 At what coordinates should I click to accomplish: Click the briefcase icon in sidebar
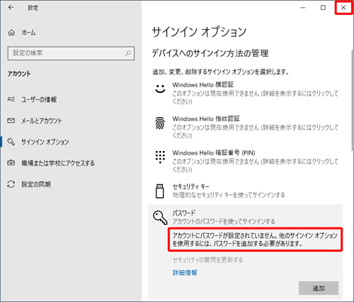(11, 163)
